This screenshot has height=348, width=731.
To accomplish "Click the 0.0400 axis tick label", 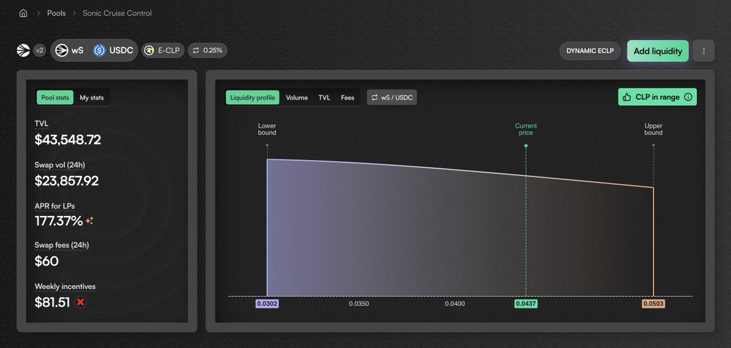I will click(x=454, y=303).
